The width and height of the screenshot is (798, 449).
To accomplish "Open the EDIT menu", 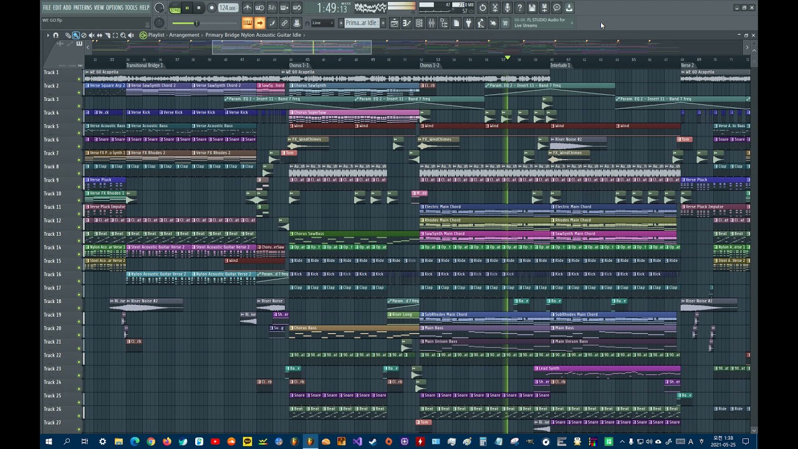I will click(57, 7).
